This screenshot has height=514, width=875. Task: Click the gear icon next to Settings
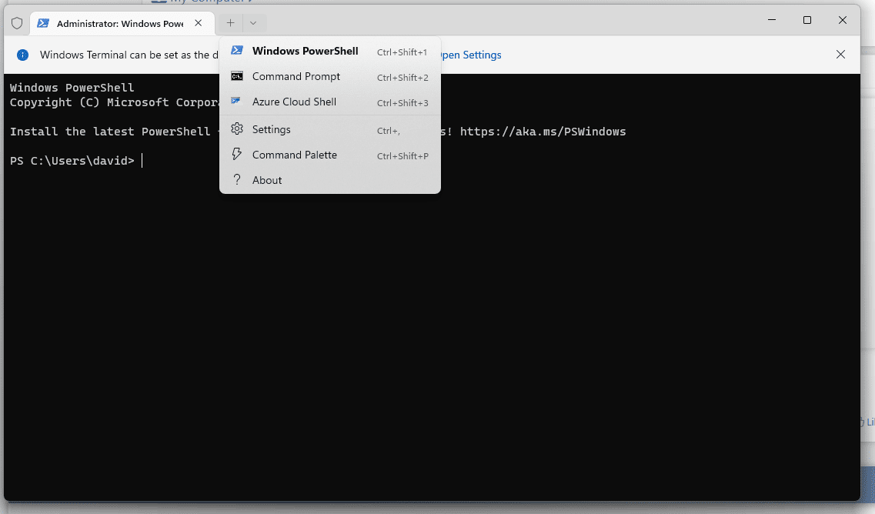236,129
